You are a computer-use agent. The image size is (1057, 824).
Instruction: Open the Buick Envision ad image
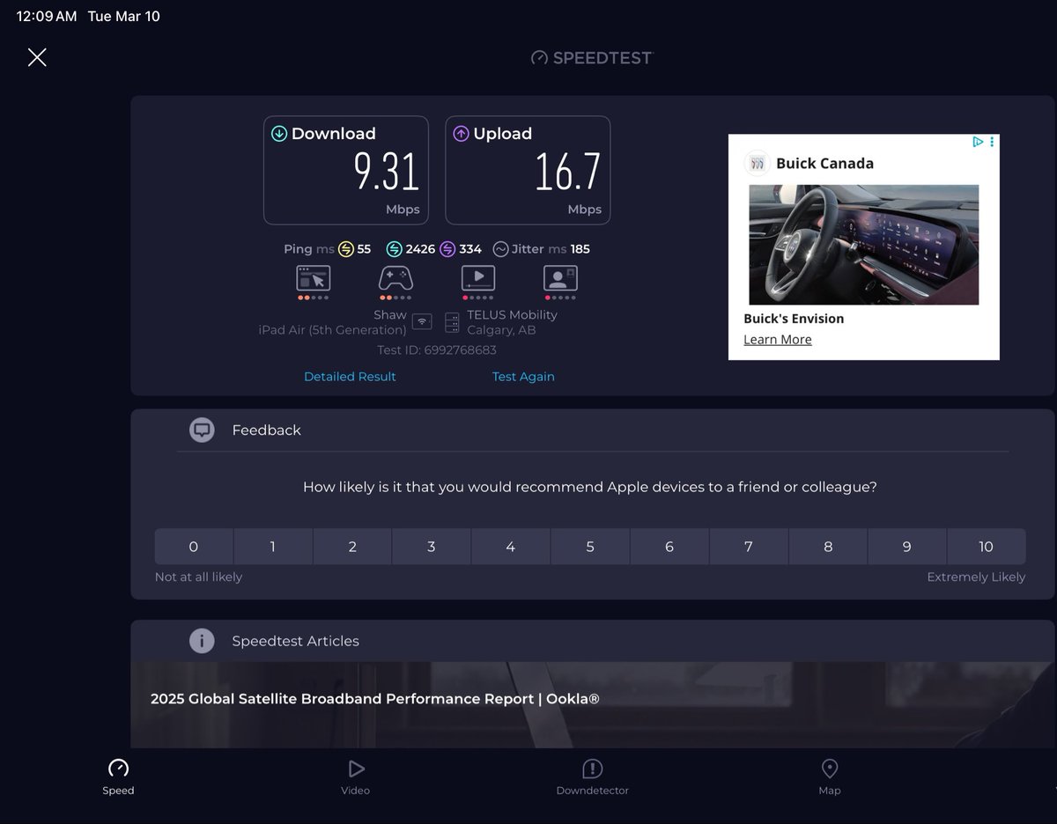pos(863,245)
